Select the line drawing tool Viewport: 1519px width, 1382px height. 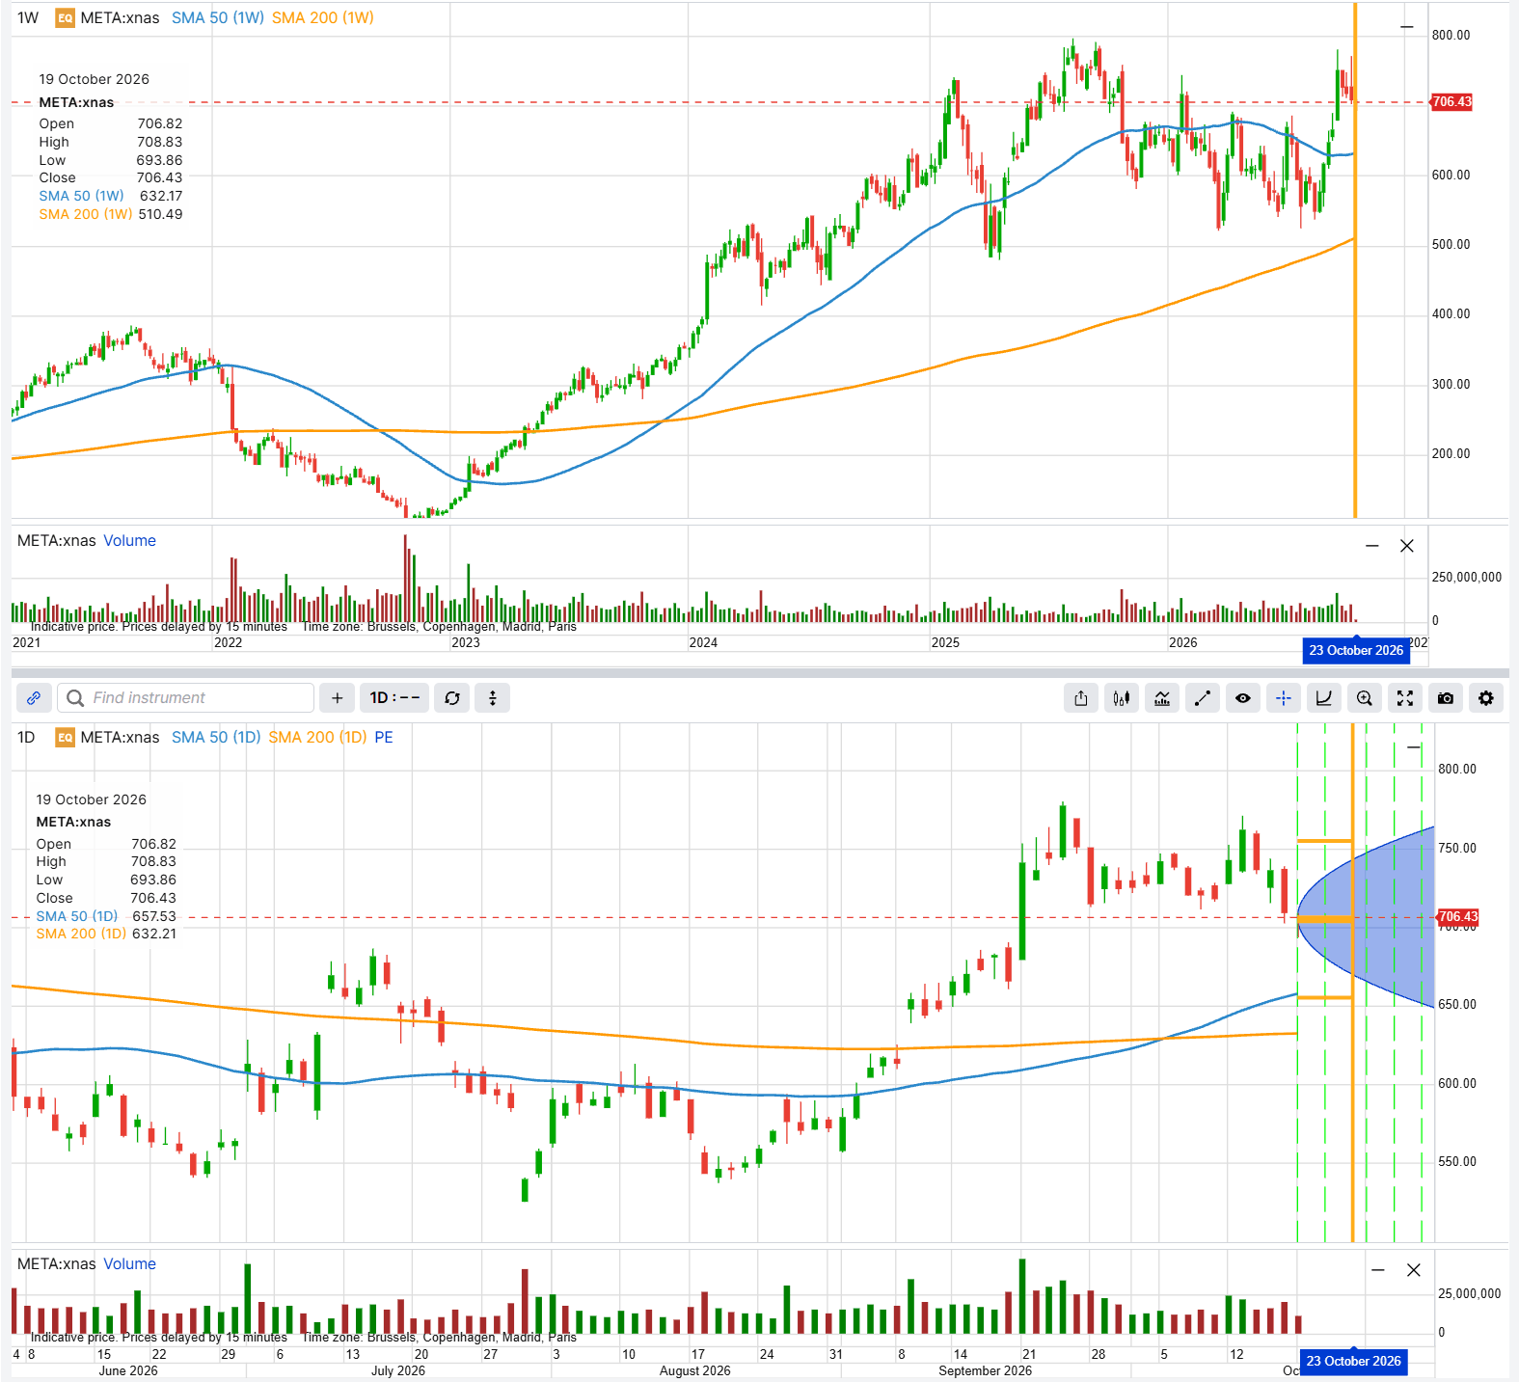click(x=1203, y=698)
